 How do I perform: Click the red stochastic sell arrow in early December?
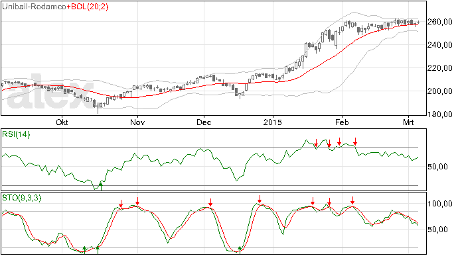click(210, 202)
